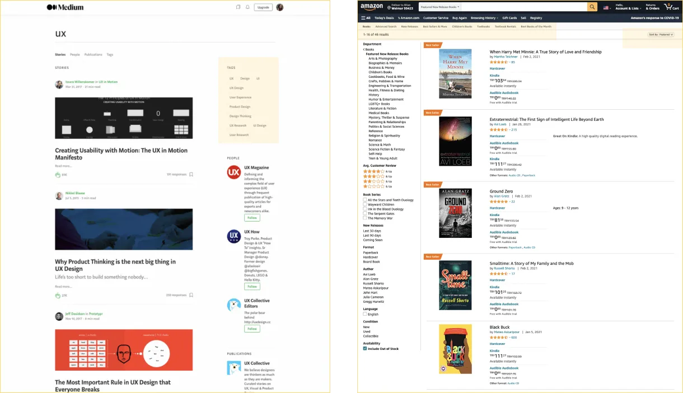The image size is (683, 393).
Task: Open Amazon hamburger All menu
Action: point(366,18)
